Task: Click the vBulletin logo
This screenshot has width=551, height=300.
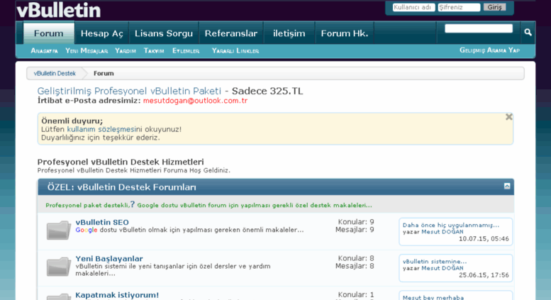Action: (59, 10)
